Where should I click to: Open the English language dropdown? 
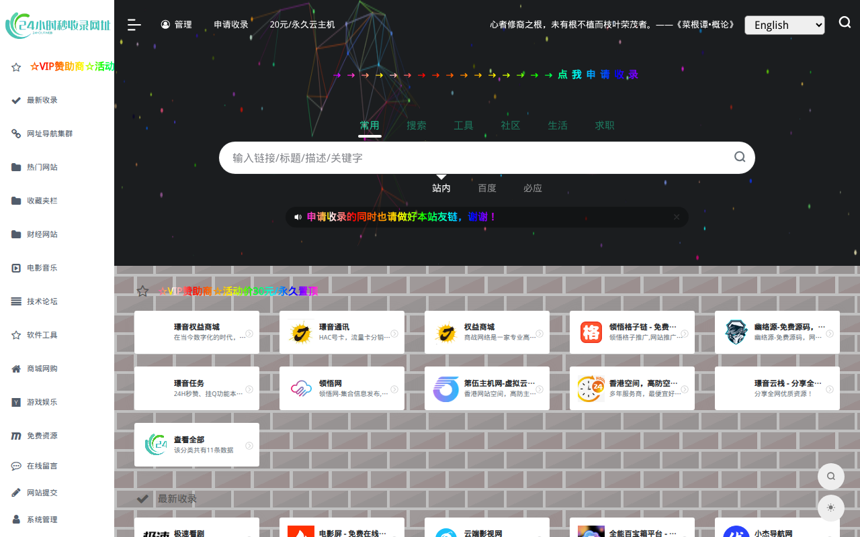[784, 25]
